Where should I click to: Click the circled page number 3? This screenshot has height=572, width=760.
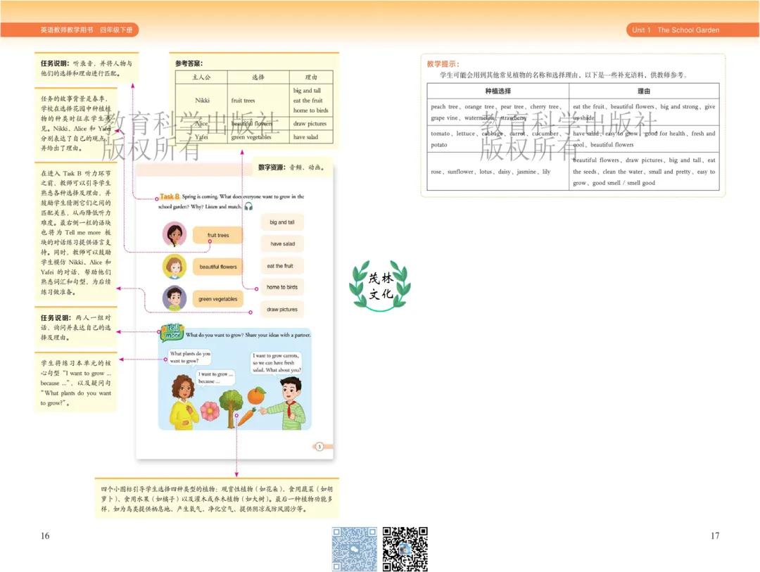tap(319, 447)
